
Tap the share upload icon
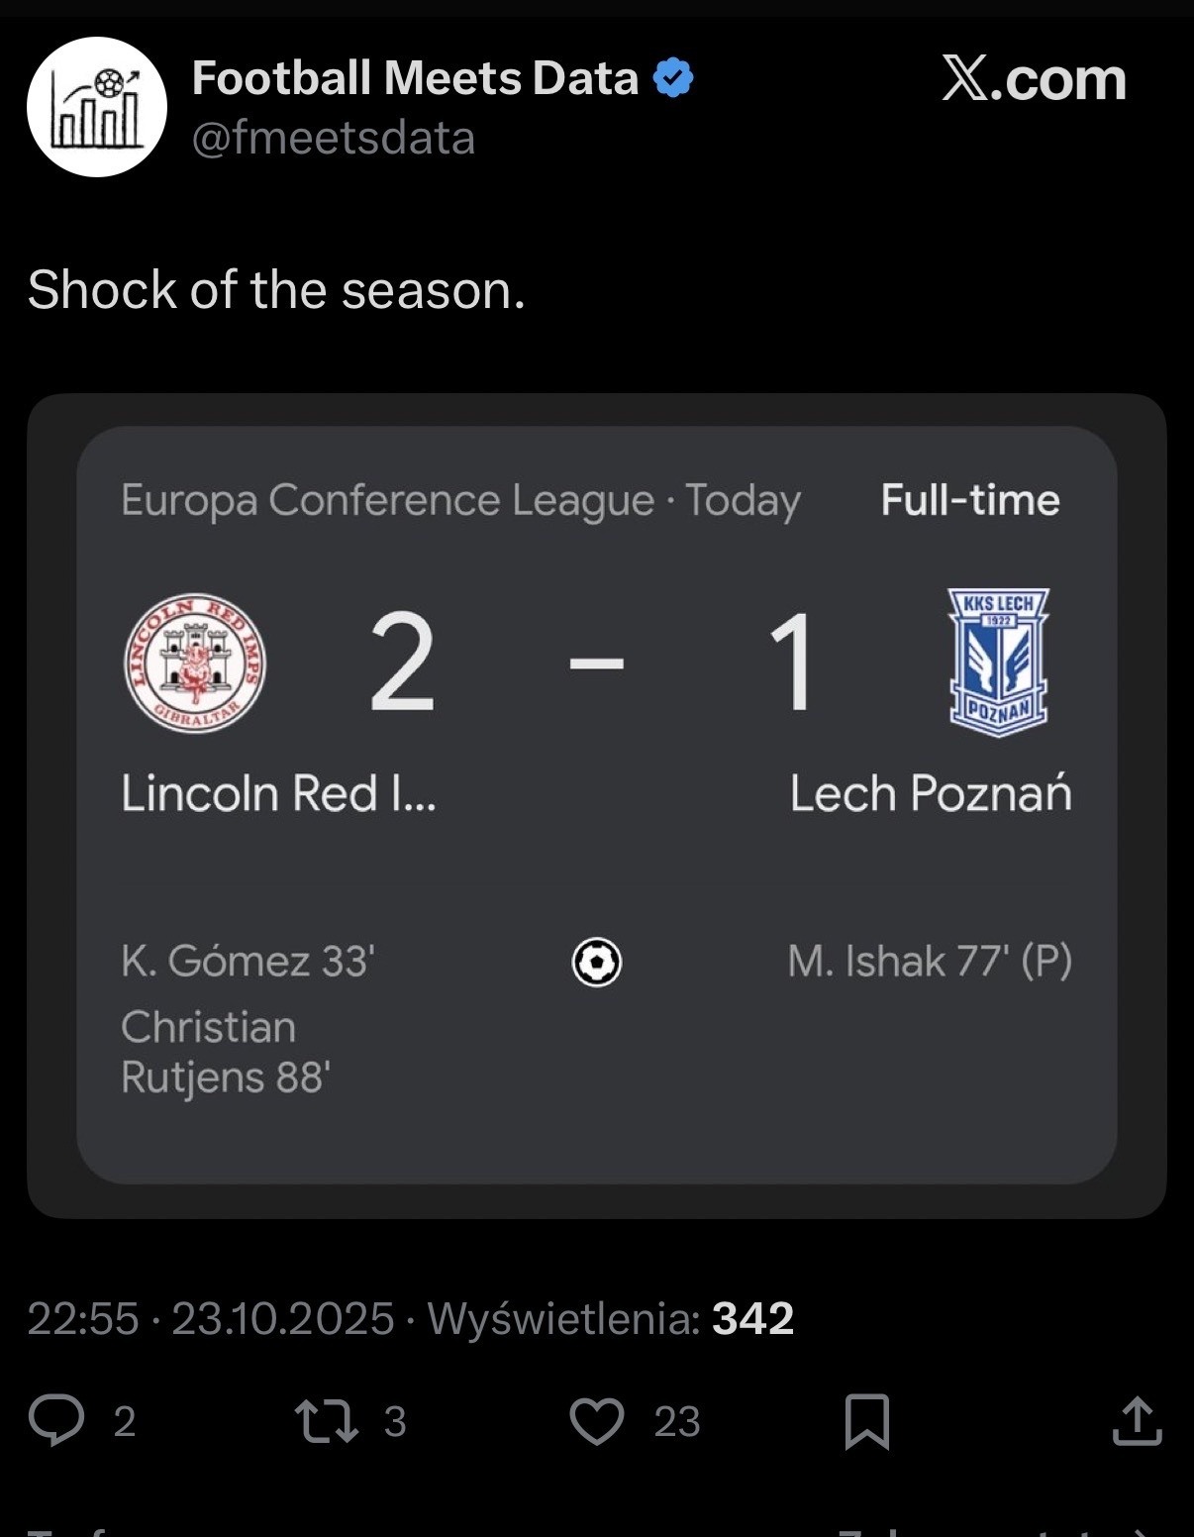pyautogui.click(x=1137, y=1421)
